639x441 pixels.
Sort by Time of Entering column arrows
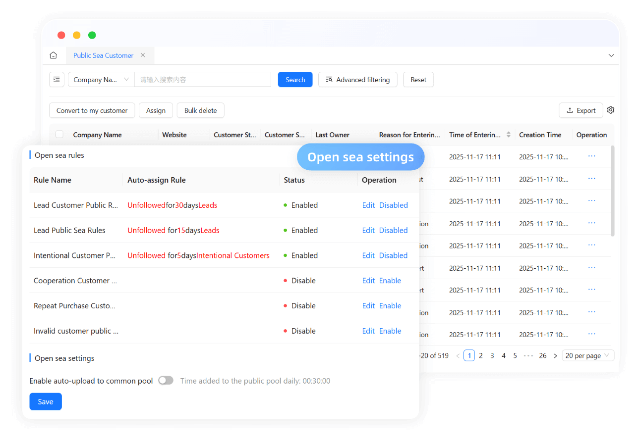pyautogui.click(x=509, y=134)
